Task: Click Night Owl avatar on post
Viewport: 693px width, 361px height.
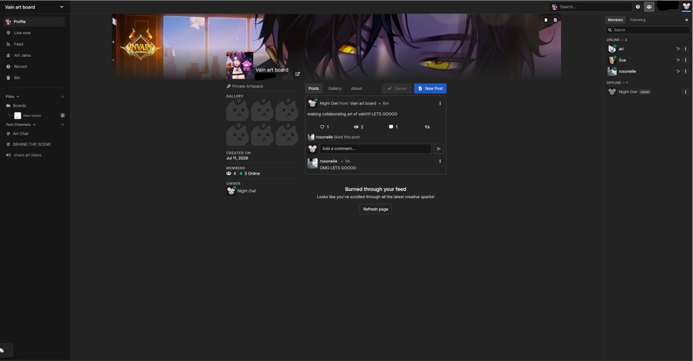Action: 312,103
